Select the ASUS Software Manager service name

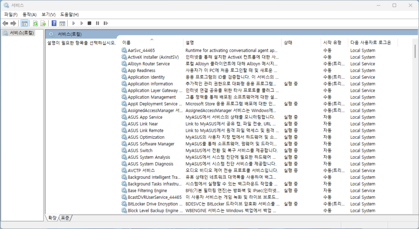[151, 144]
